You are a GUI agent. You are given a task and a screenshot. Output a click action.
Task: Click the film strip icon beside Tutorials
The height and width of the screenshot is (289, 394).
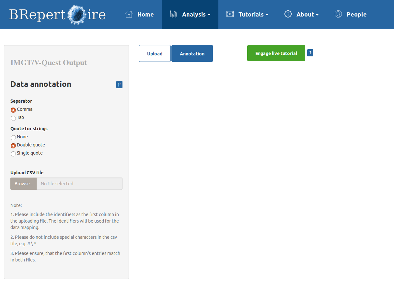(x=230, y=14)
